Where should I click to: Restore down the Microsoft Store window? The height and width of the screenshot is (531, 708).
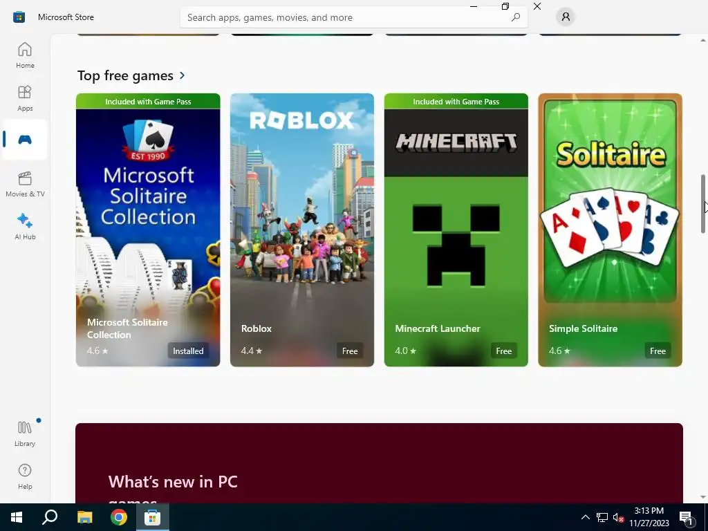tap(505, 6)
